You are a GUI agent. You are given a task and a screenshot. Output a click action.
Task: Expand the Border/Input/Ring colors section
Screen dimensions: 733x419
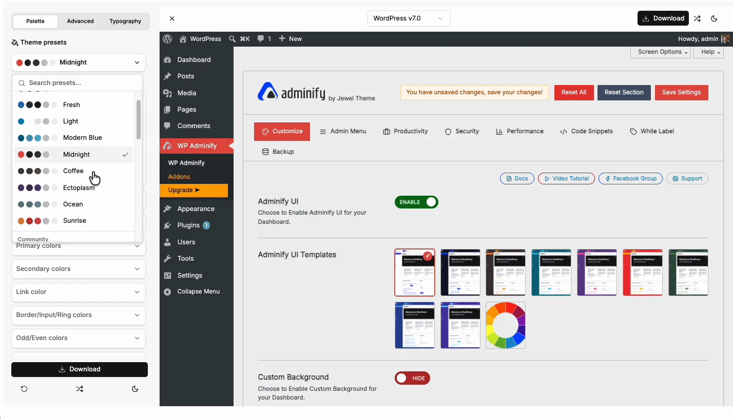[x=79, y=315]
